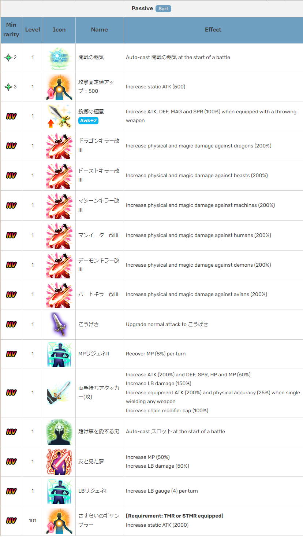303x537 pixels.
Task: Click the Effect column header
Action: click(x=213, y=30)
